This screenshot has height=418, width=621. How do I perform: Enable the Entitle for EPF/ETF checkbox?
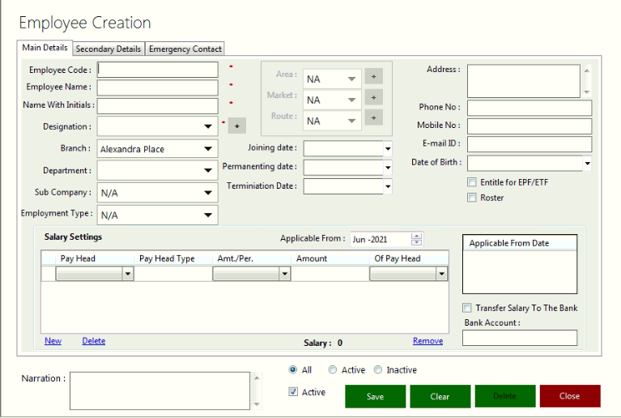tap(472, 183)
